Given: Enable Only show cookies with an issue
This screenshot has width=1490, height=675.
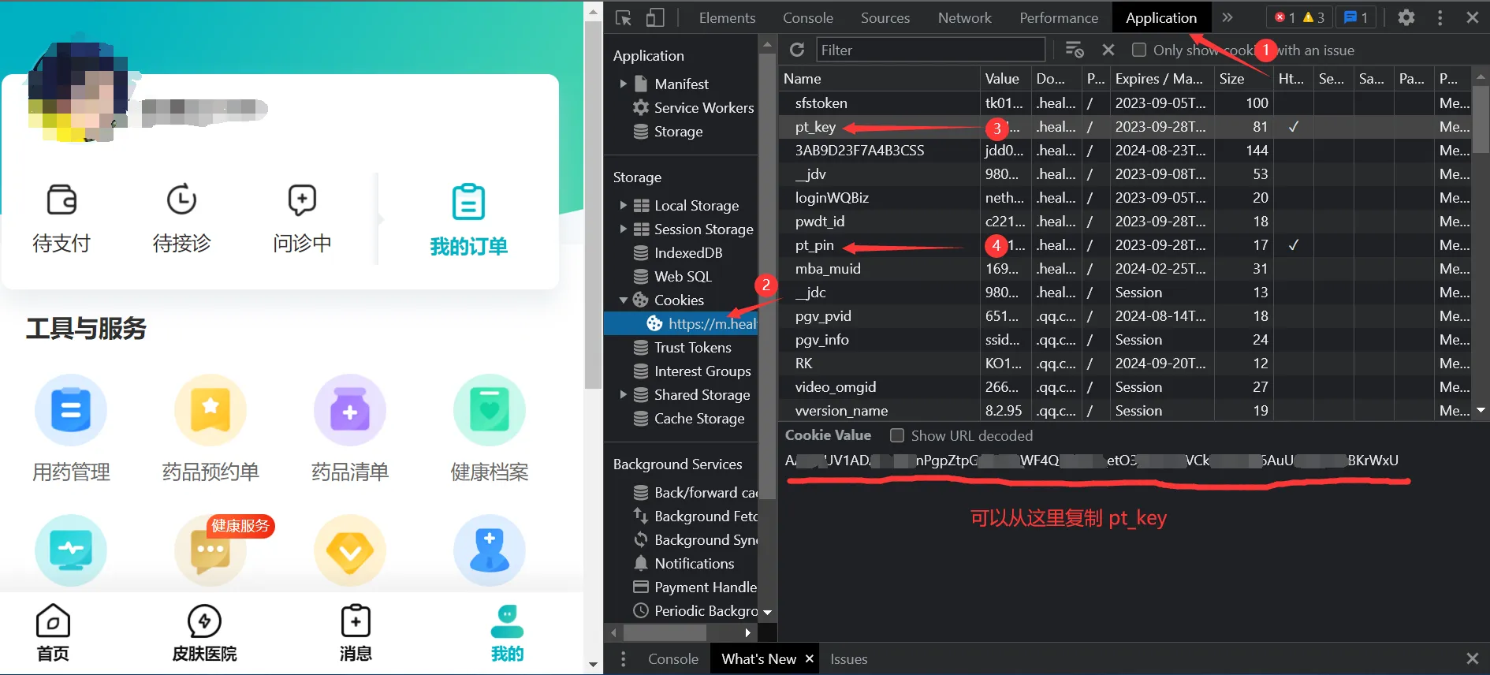Looking at the screenshot, I should pyautogui.click(x=1138, y=50).
